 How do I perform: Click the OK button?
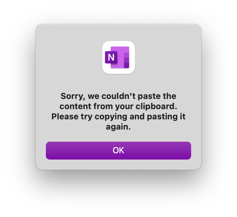click(x=118, y=151)
